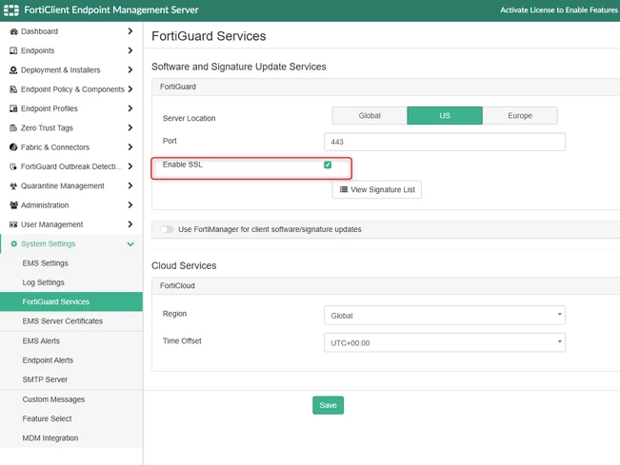Image resolution: width=620 pixels, height=465 pixels.
Task: Expand the User Management chevron
Action: click(130, 224)
